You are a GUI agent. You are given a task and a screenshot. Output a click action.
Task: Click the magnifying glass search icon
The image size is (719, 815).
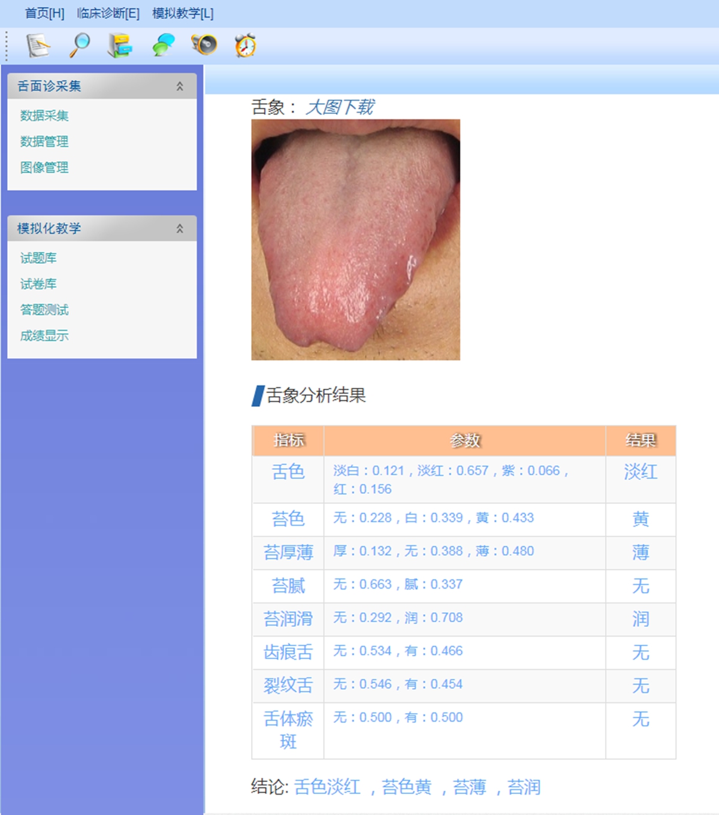80,46
